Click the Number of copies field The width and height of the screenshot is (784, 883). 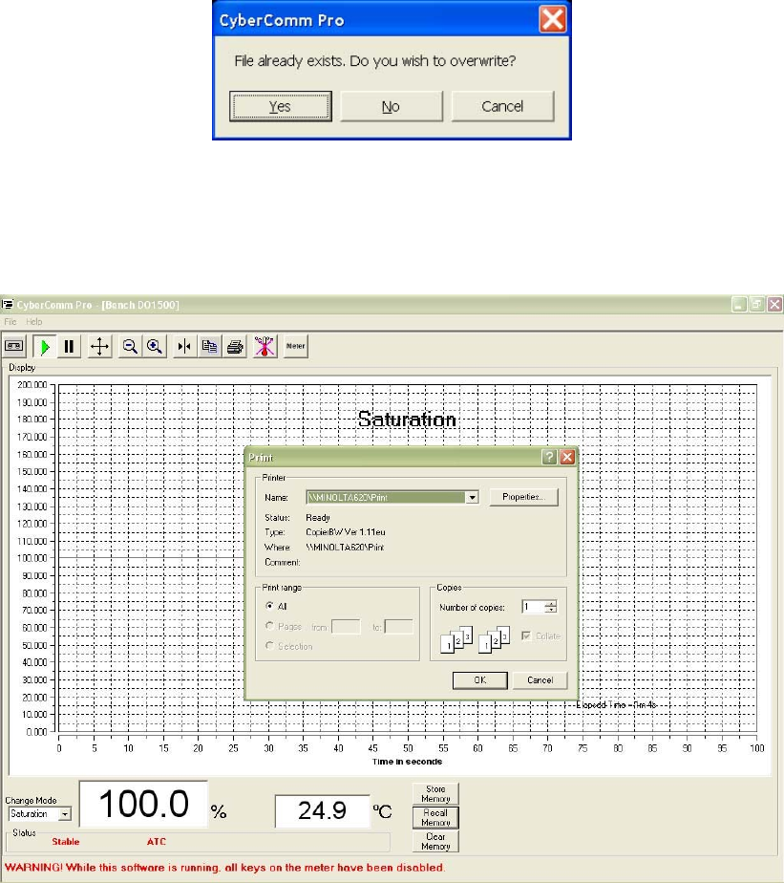tap(533, 607)
